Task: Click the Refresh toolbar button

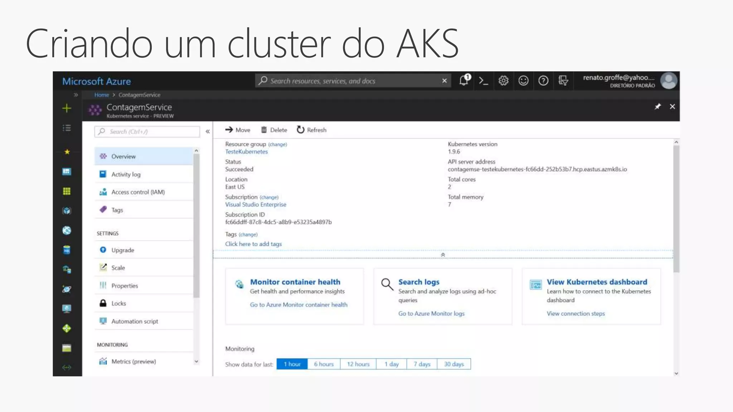Action: (311, 130)
